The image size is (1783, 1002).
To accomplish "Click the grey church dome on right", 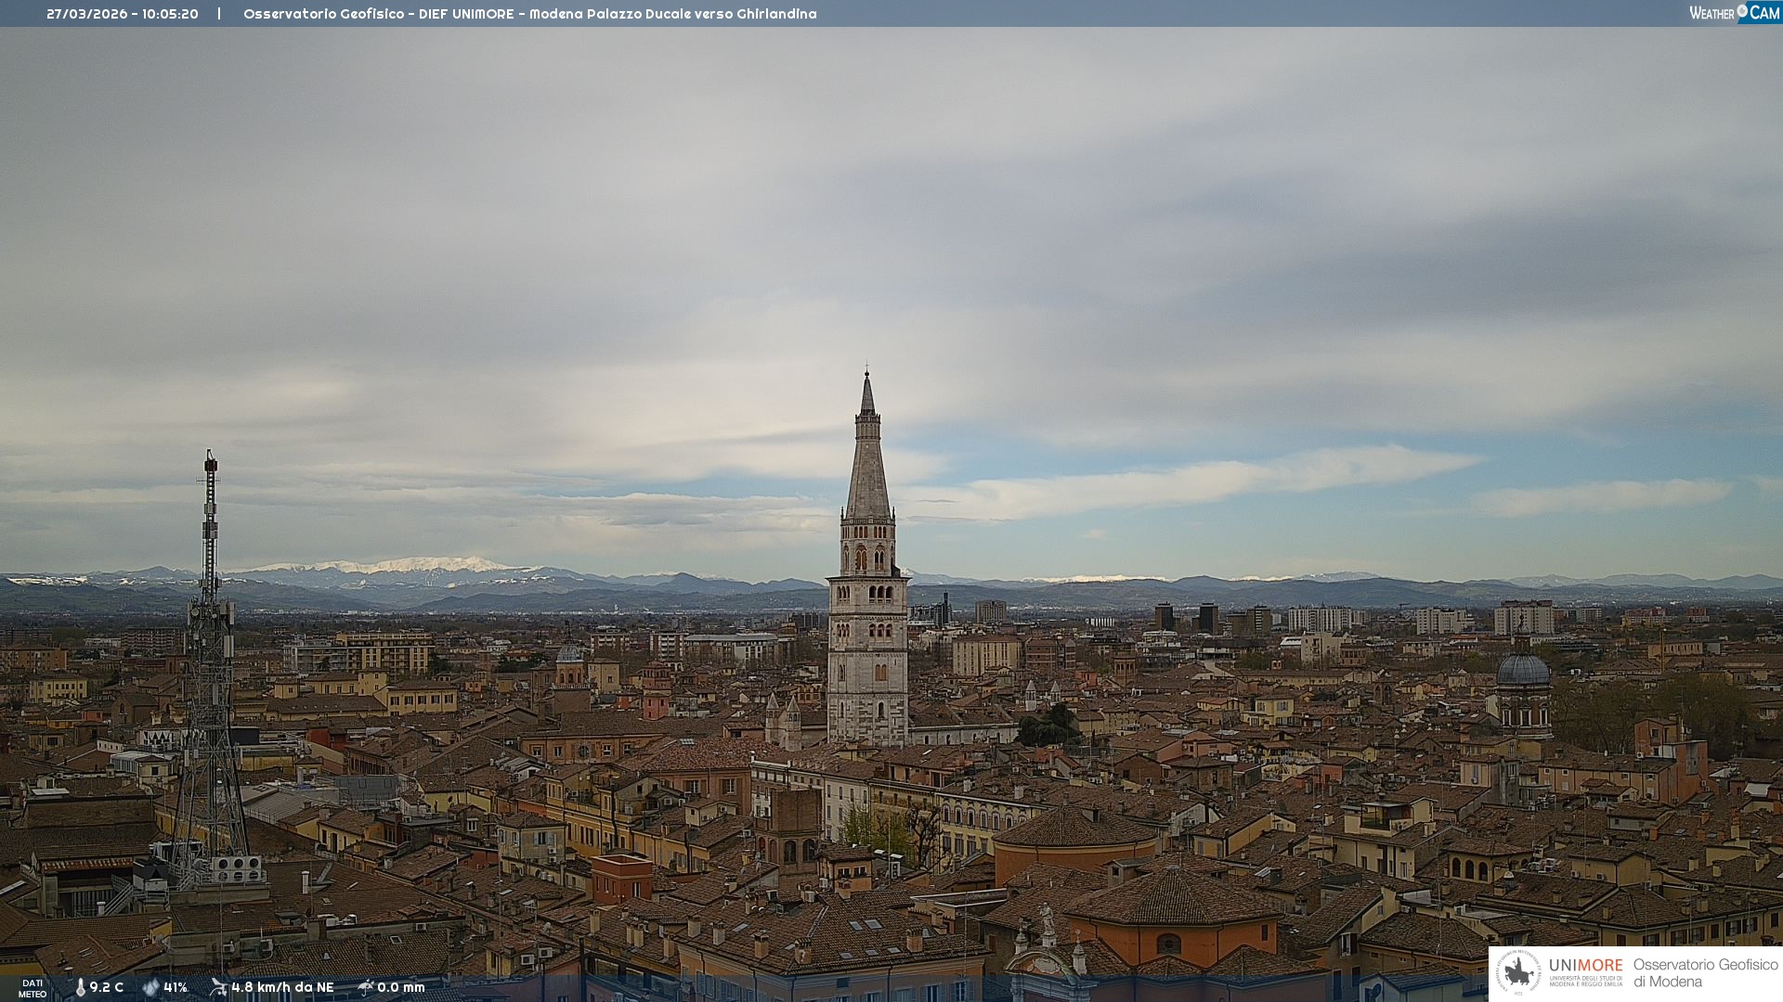I will [x=1523, y=670].
